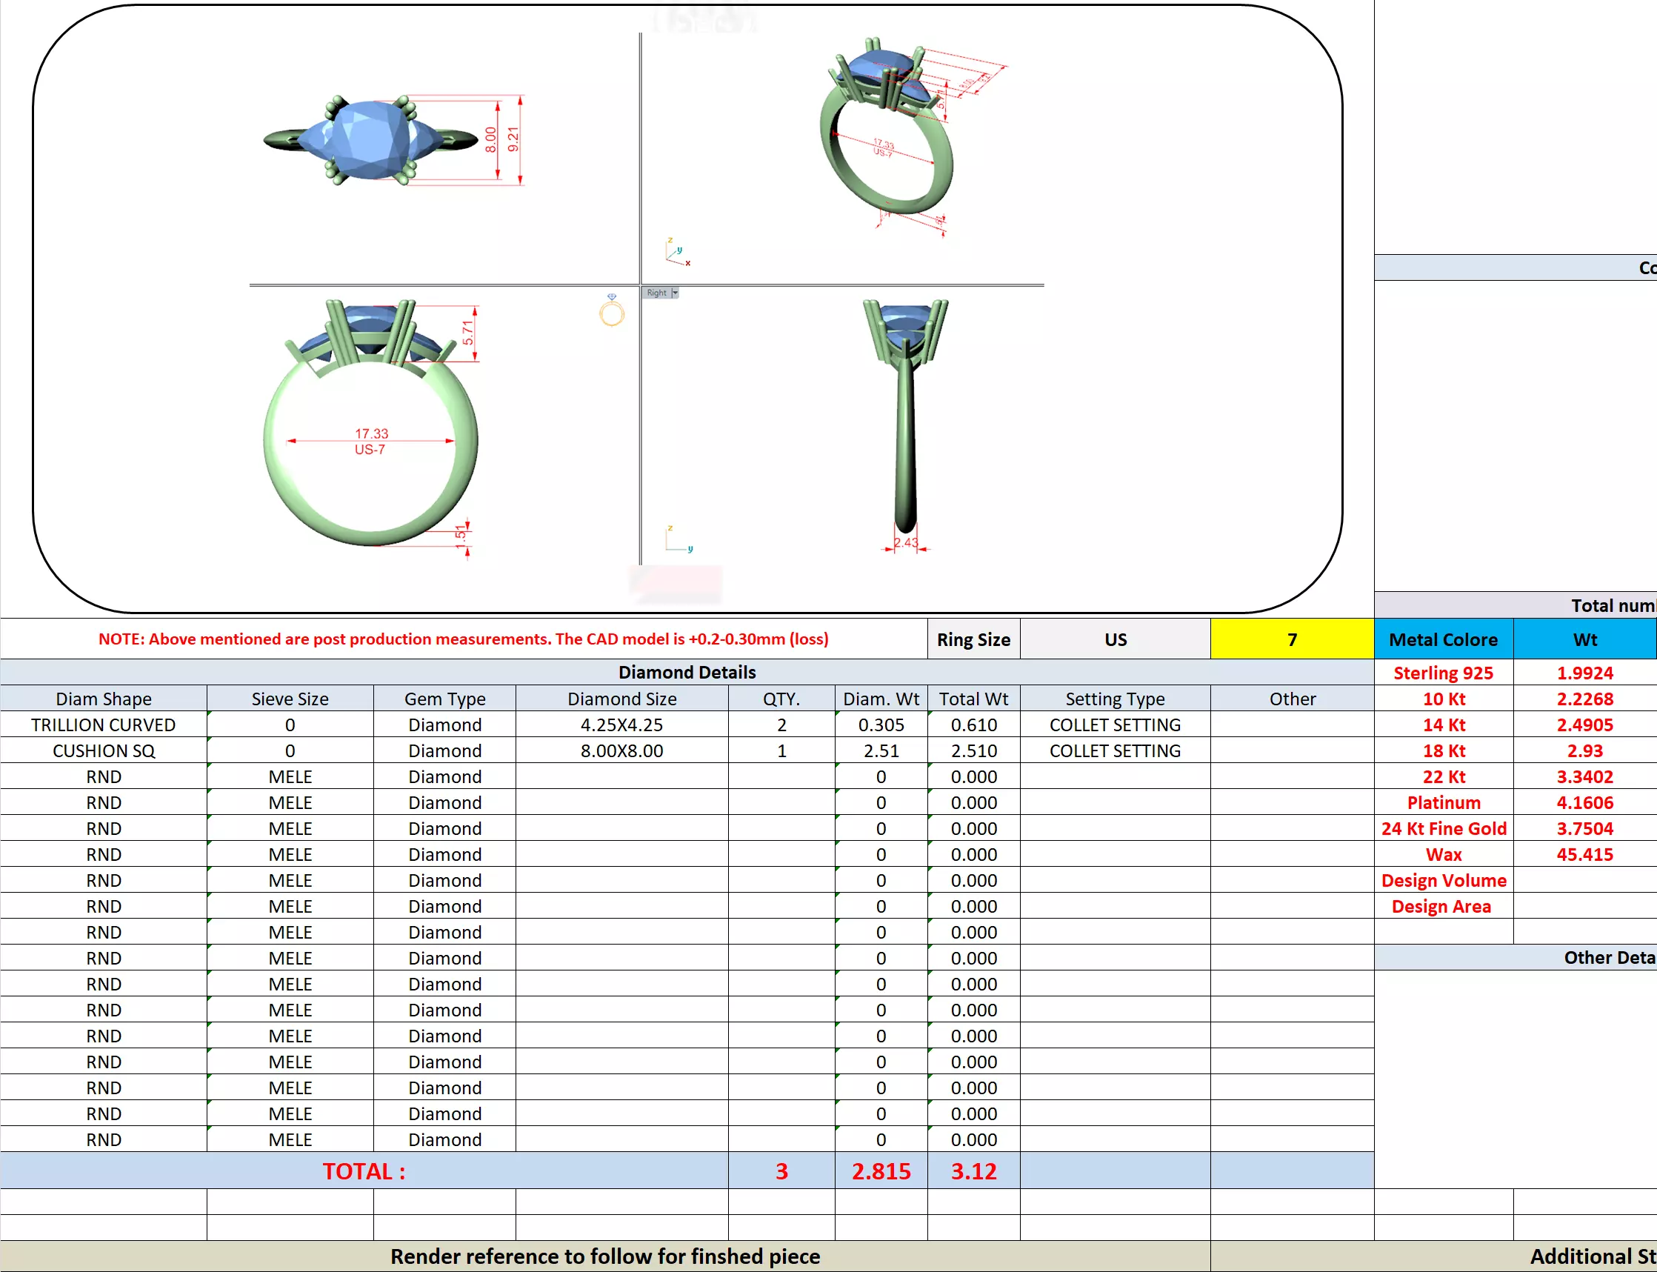Click the XYZ axis gizmo in perspective view

pyautogui.click(x=676, y=252)
